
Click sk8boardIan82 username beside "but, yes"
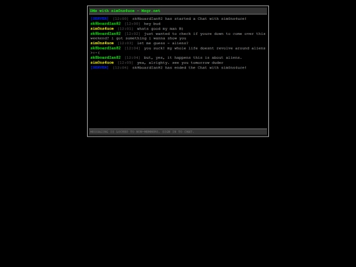[x=105, y=57]
